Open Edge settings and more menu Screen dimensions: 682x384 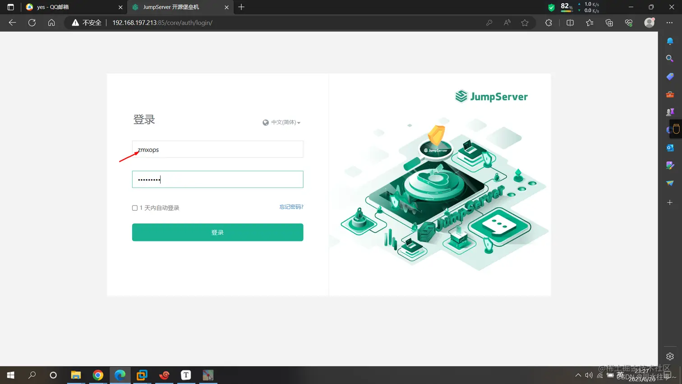pos(669,23)
